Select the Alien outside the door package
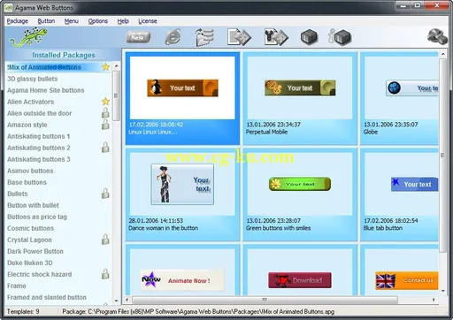453x320 pixels. click(x=58, y=113)
